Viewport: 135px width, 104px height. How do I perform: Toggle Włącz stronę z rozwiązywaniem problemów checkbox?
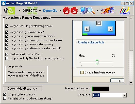(7, 40)
